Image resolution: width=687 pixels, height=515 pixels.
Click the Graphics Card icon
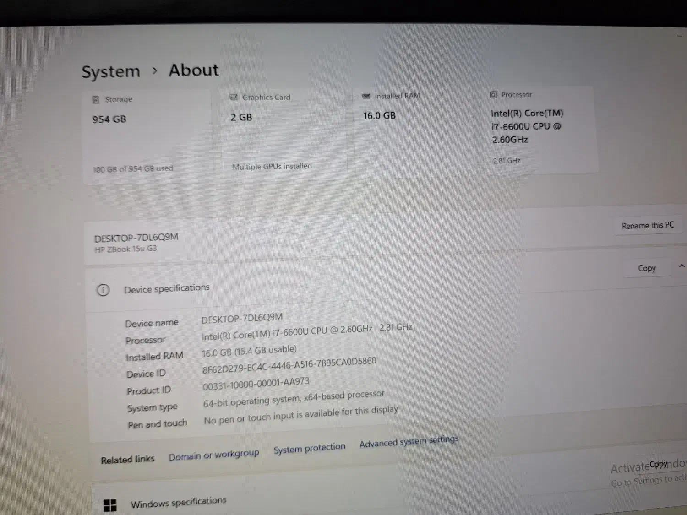click(x=234, y=98)
